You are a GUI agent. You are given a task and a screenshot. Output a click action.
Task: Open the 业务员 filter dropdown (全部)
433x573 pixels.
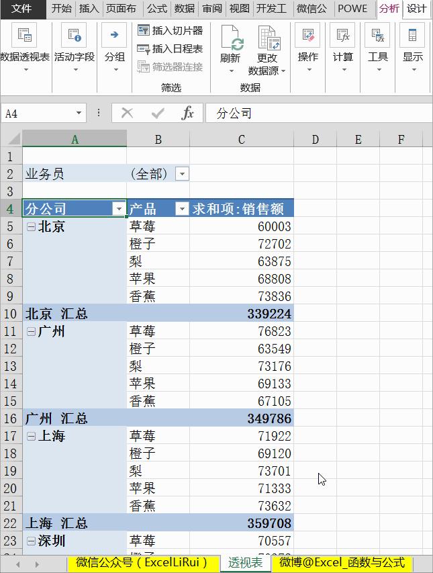pos(182,173)
